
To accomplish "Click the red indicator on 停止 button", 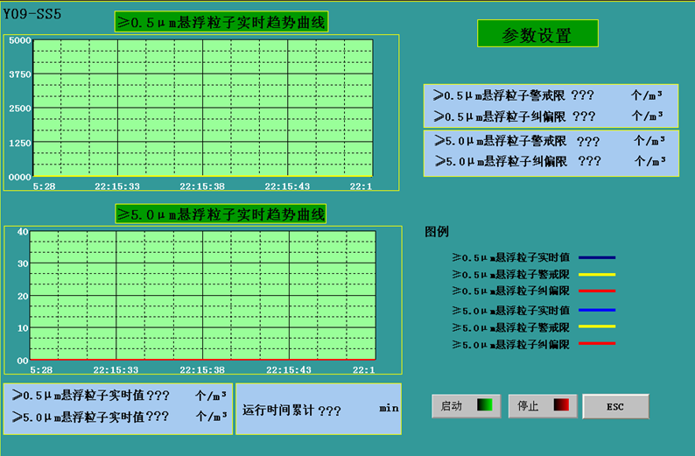I will coord(561,405).
